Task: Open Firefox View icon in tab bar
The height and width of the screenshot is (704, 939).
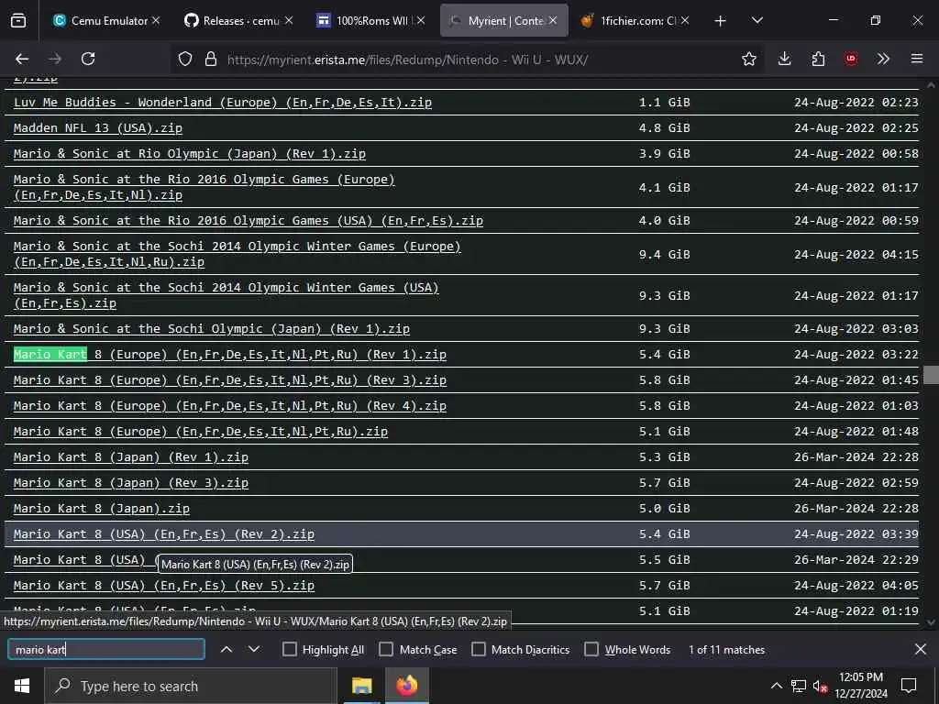Action: click(18, 20)
